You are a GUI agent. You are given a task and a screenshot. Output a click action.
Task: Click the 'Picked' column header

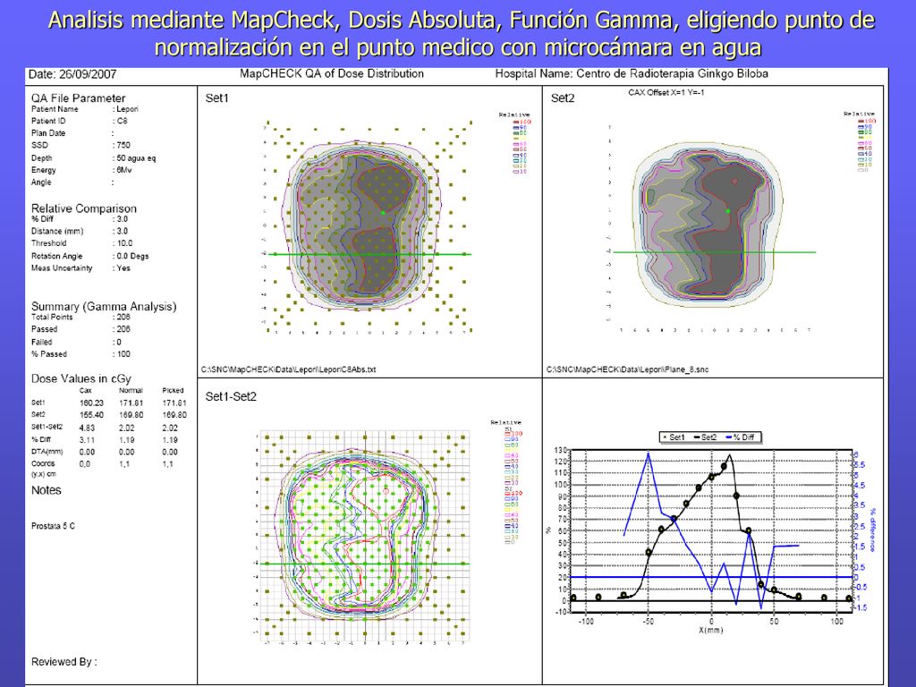(173, 390)
